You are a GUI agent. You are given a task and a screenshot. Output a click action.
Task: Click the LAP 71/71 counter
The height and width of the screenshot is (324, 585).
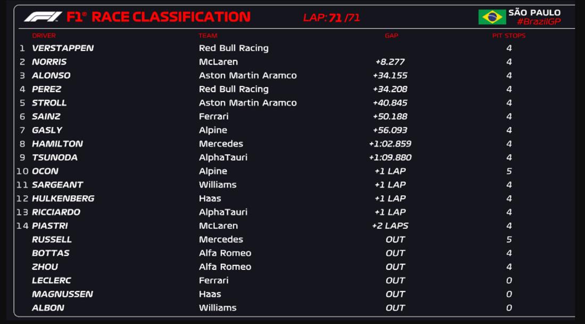pyautogui.click(x=331, y=18)
